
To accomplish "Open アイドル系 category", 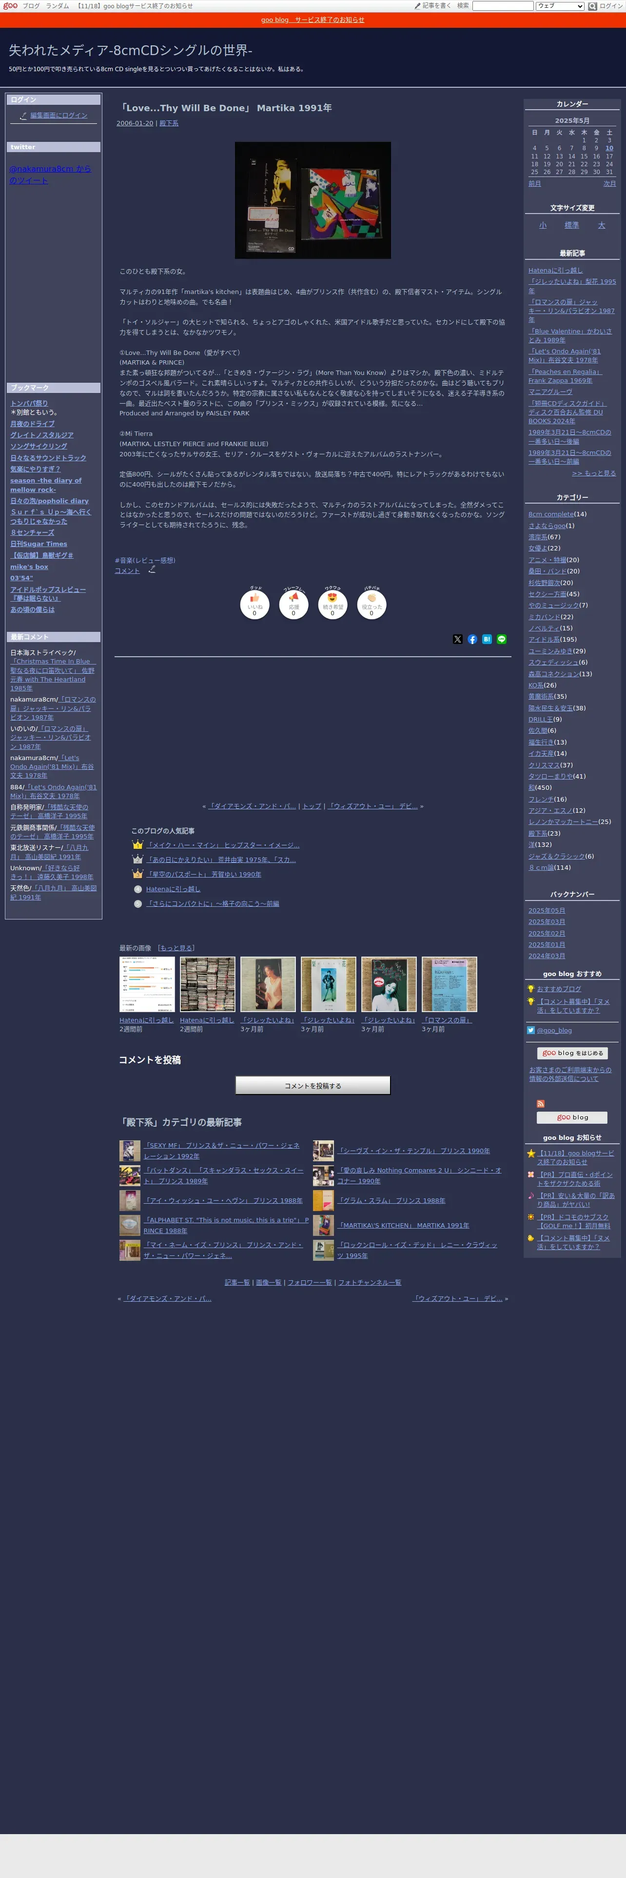I will pyautogui.click(x=545, y=639).
